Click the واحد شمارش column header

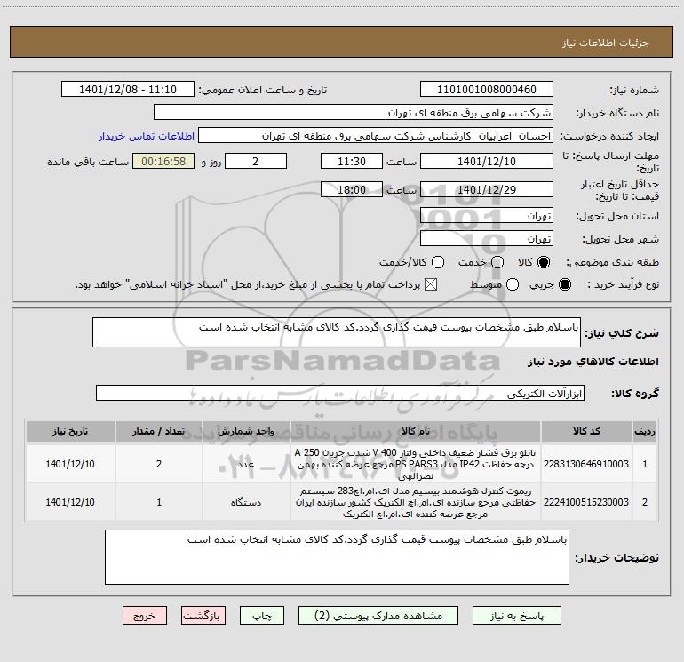pyautogui.click(x=246, y=431)
